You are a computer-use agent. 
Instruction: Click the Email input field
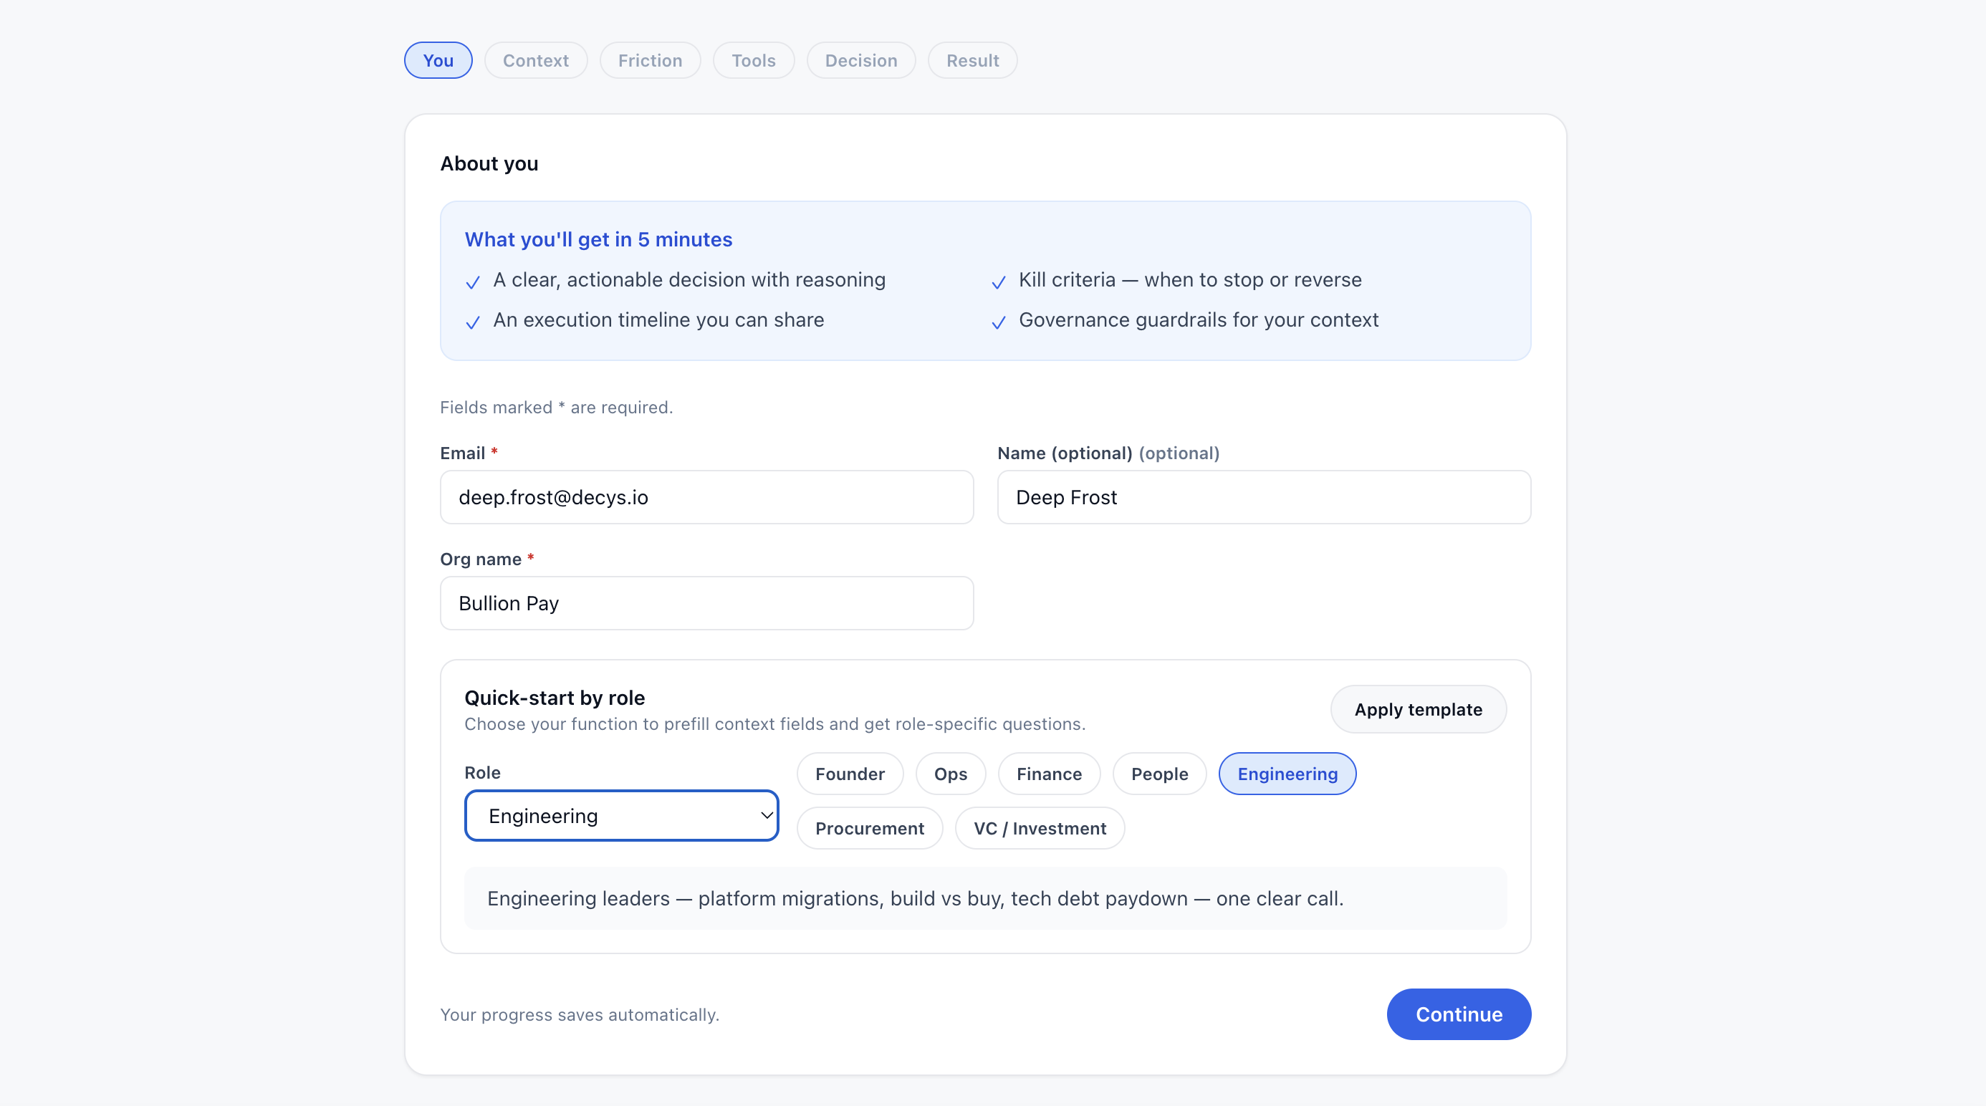(706, 497)
